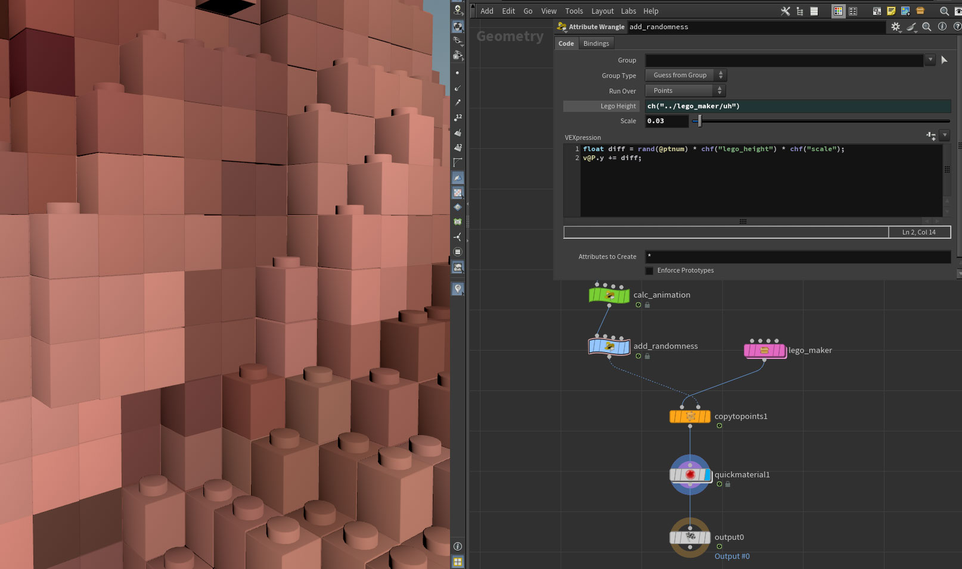Image resolution: width=962 pixels, height=569 pixels.
Task: Toggle point numbers display in viewport sidebar
Action: point(458,117)
